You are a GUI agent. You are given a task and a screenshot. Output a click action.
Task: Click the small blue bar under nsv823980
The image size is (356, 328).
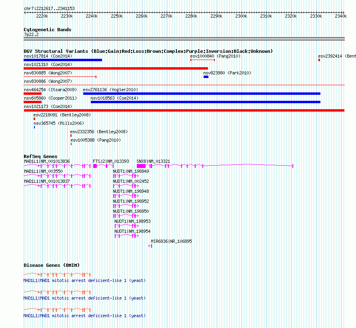click(206, 77)
